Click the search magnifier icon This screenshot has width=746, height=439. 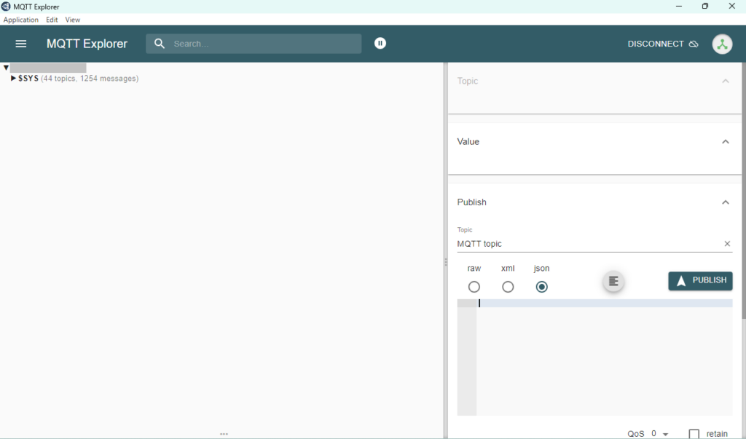coord(160,44)
